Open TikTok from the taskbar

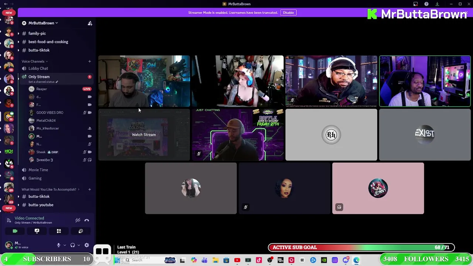click(x=259, y=260)
